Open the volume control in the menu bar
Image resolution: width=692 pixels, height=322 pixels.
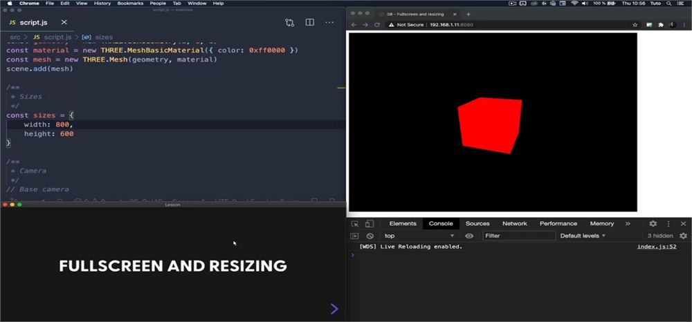[585, 3]
